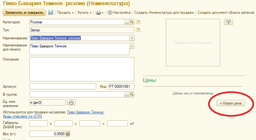The image size is (256, 140).
Task: Click magnifier icon in В группе field
Action: tap(132, 95)
